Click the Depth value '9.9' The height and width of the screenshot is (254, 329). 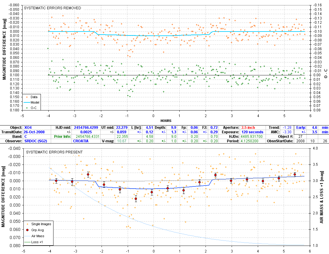tap(174, 128)
